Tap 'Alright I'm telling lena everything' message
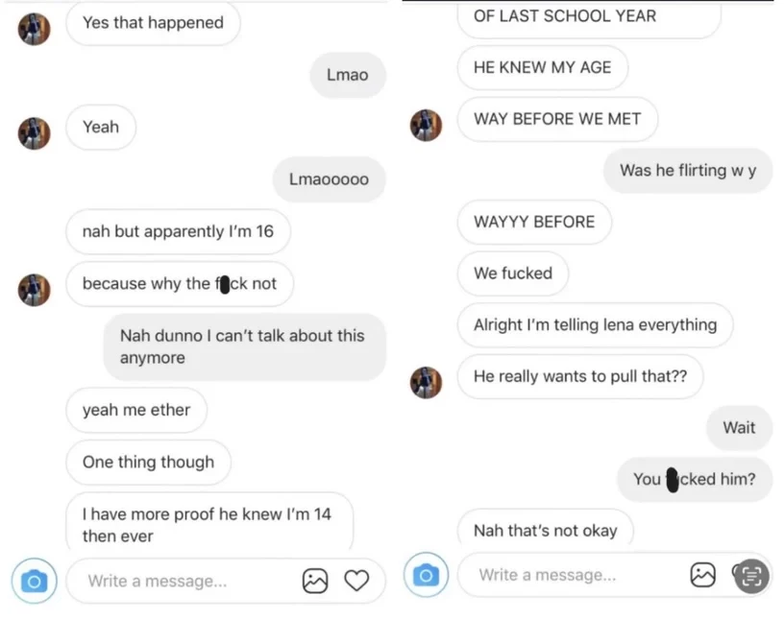 595,324
